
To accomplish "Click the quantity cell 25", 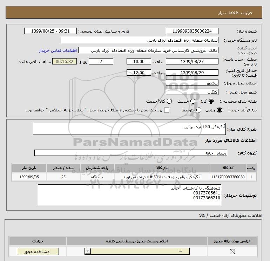I will [x=63, y=177].
